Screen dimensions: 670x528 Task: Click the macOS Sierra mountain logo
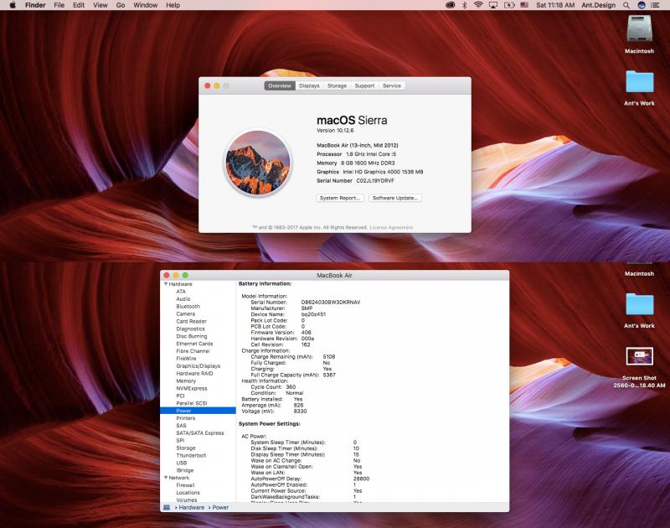258,163
